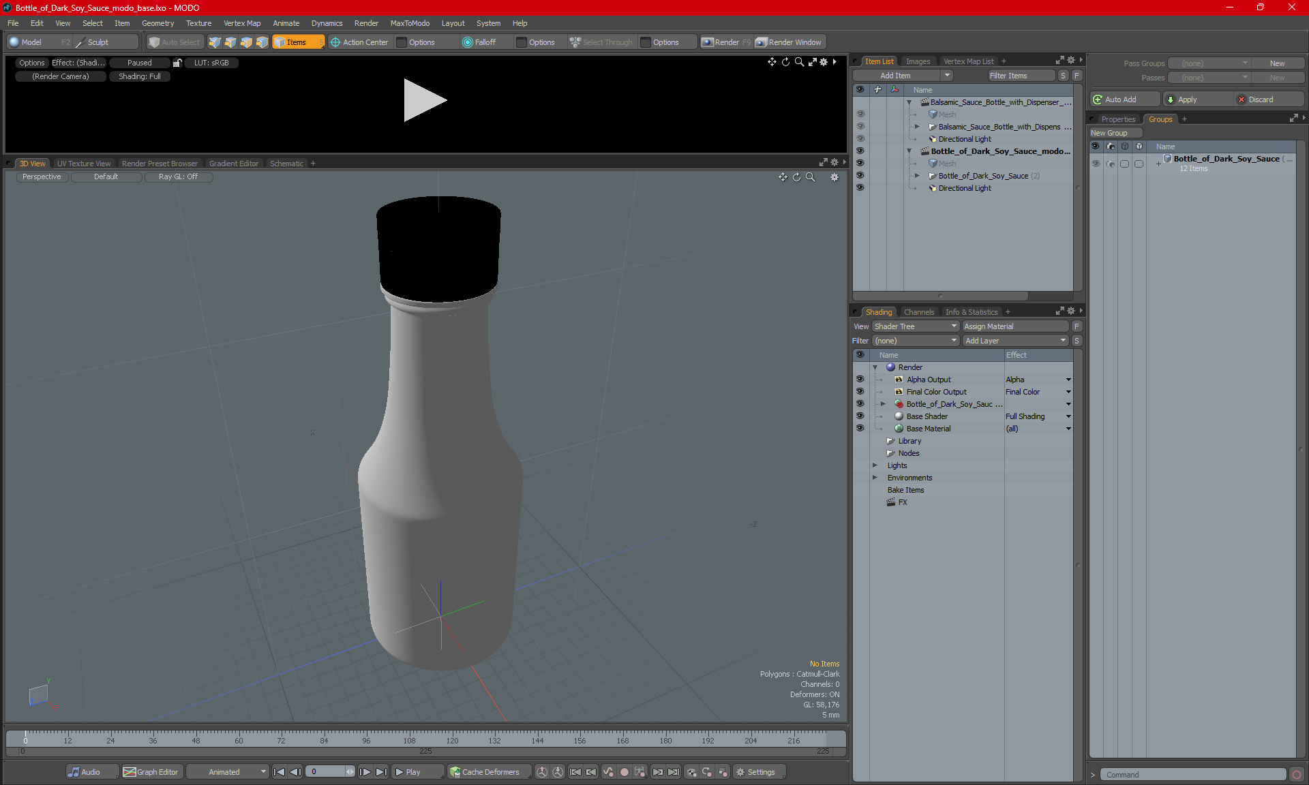This screenshot has width=1309, height=785.
Task: Collapse the Balsamic_Sauce_Bottle scene tree
Action: [909, 102]
